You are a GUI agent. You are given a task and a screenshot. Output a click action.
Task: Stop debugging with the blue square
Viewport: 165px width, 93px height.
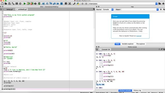point(61,4)
